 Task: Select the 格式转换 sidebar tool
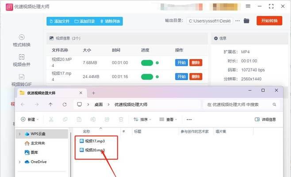[x=22, y=41]
